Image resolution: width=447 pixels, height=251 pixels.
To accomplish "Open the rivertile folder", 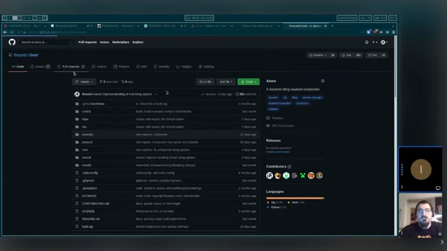I will (87, 165).
